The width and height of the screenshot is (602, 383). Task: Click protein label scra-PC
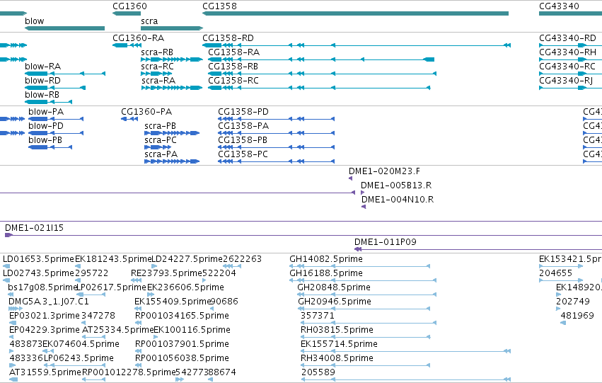pos(161,140)
